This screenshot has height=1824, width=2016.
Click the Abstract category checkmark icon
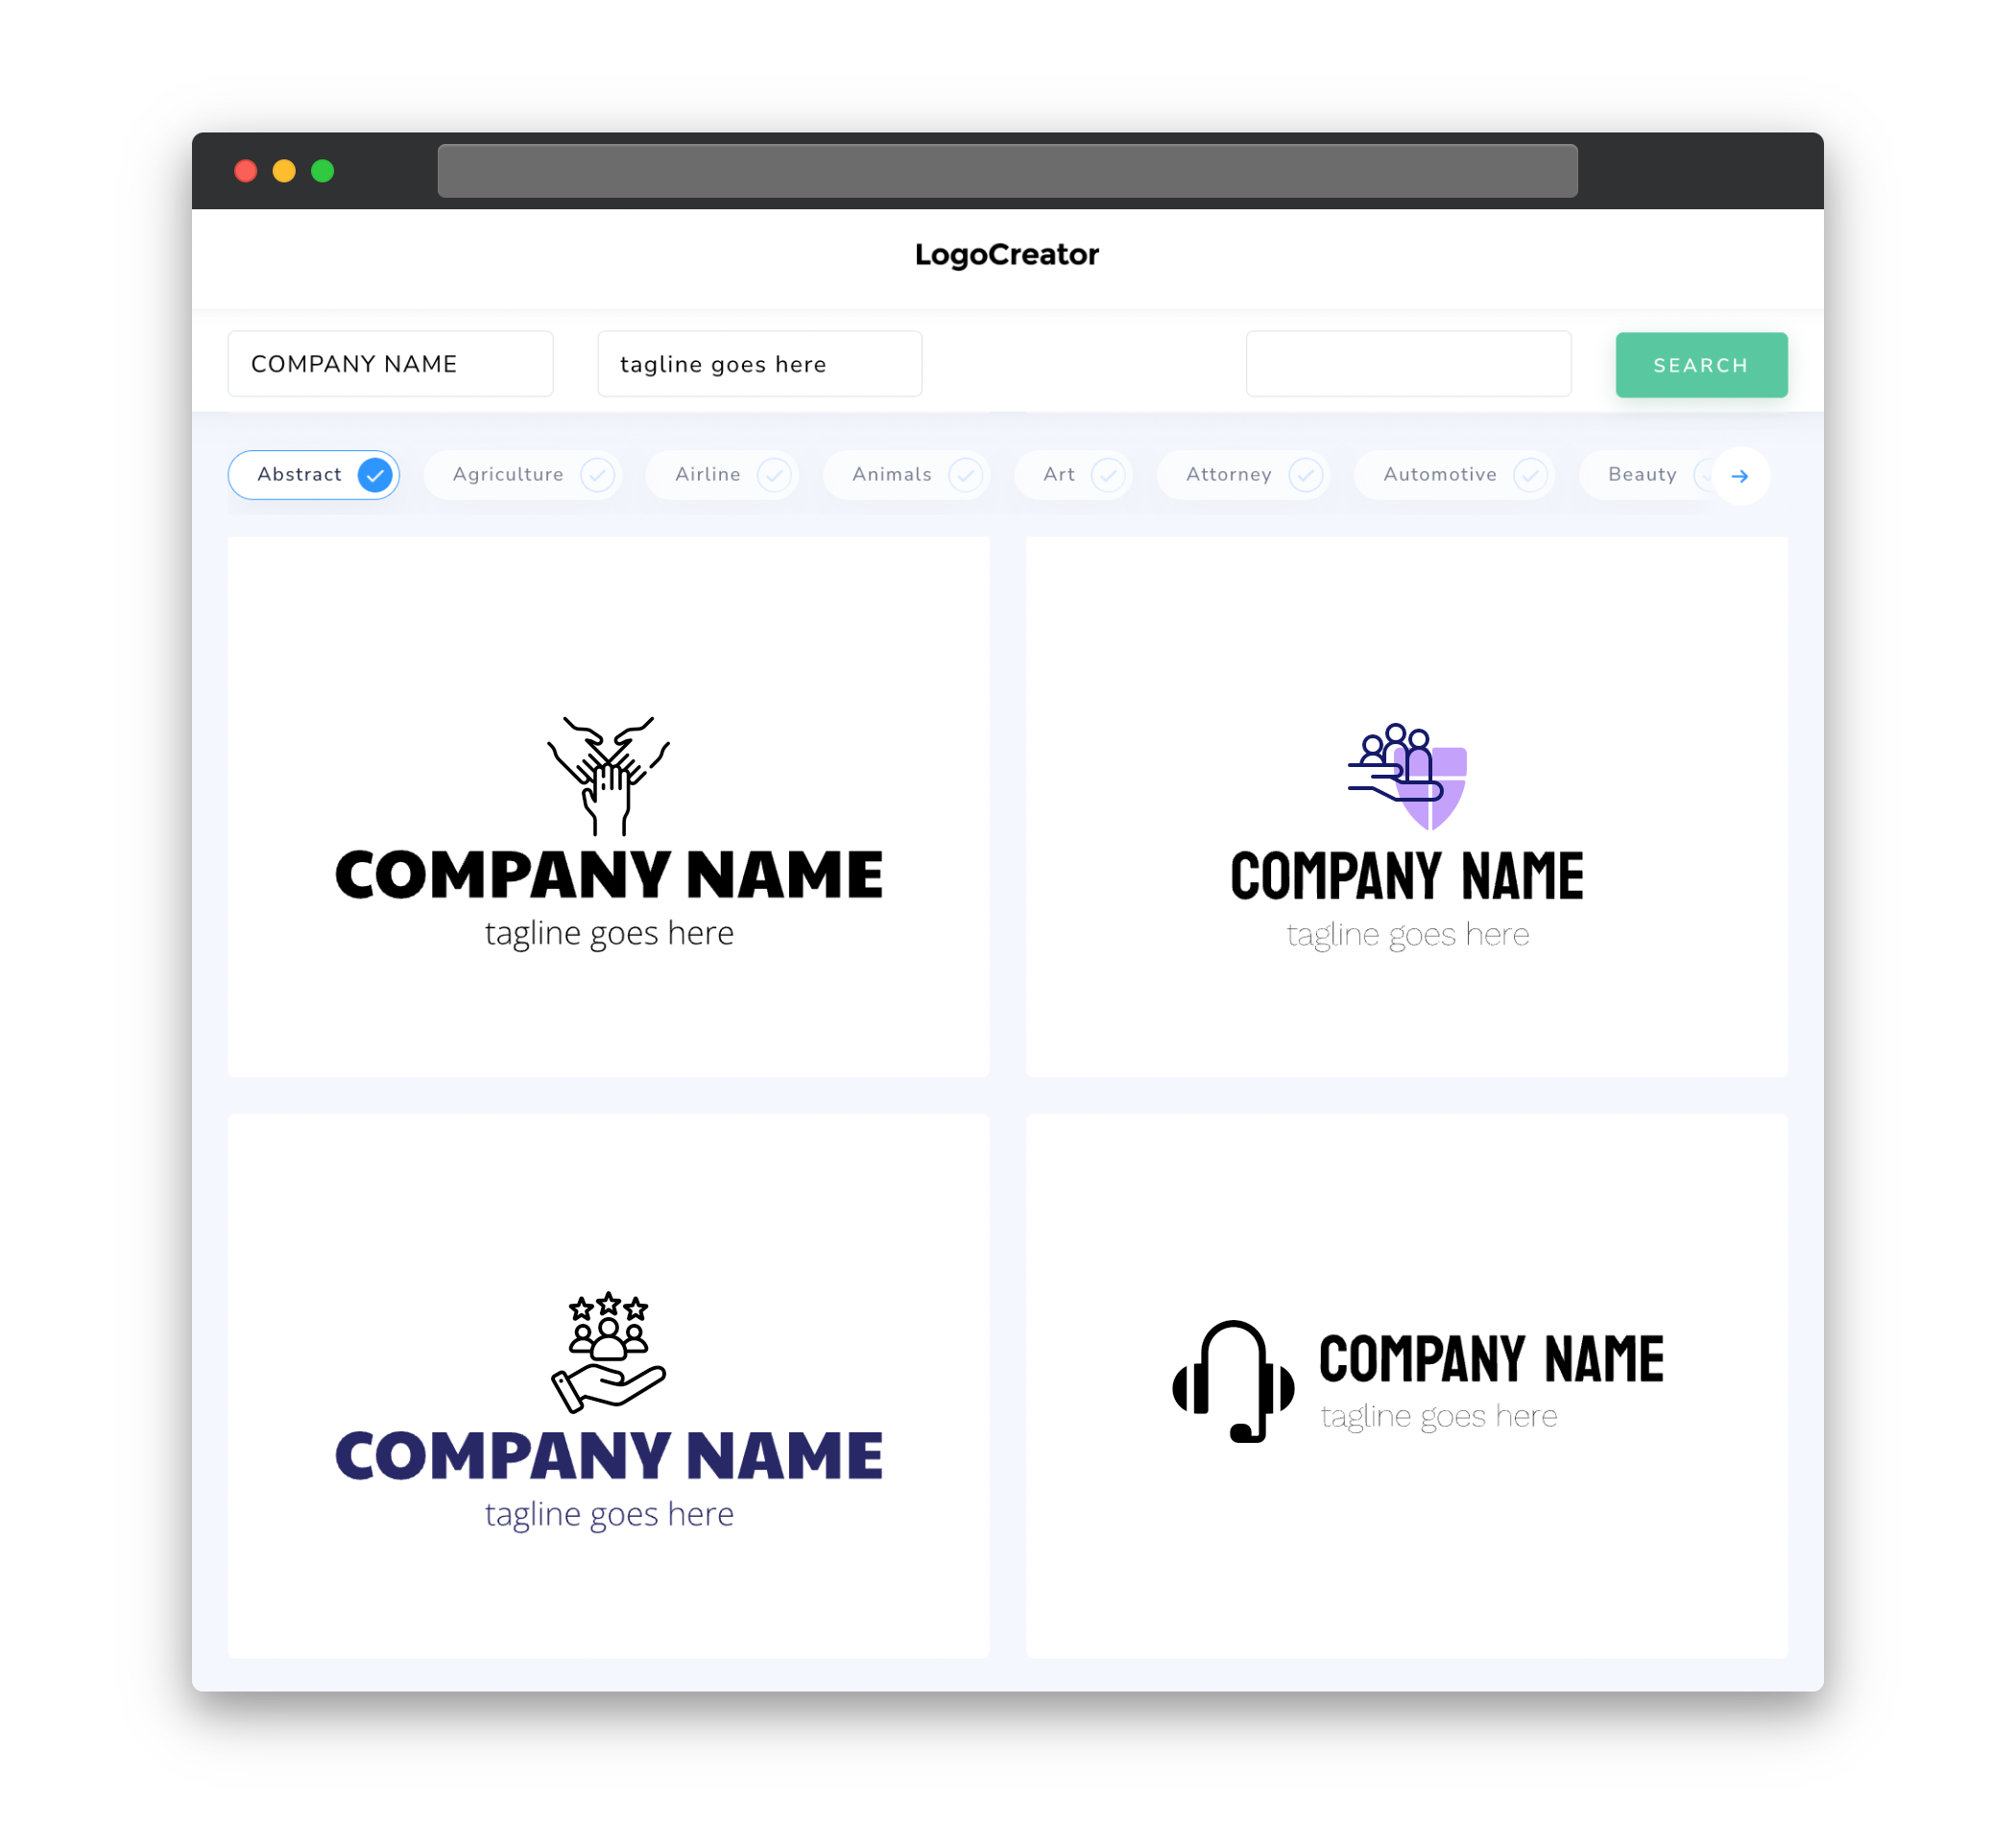374,474
